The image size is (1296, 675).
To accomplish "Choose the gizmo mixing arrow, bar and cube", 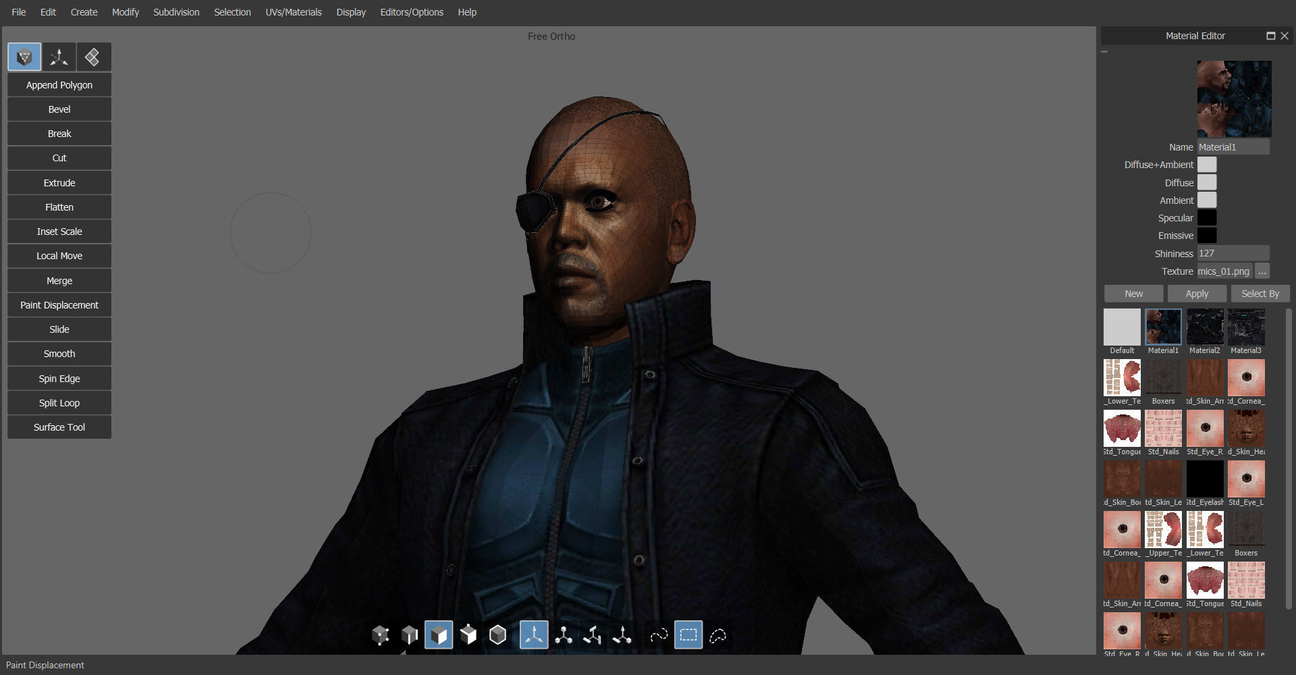I will click(622, 635).
